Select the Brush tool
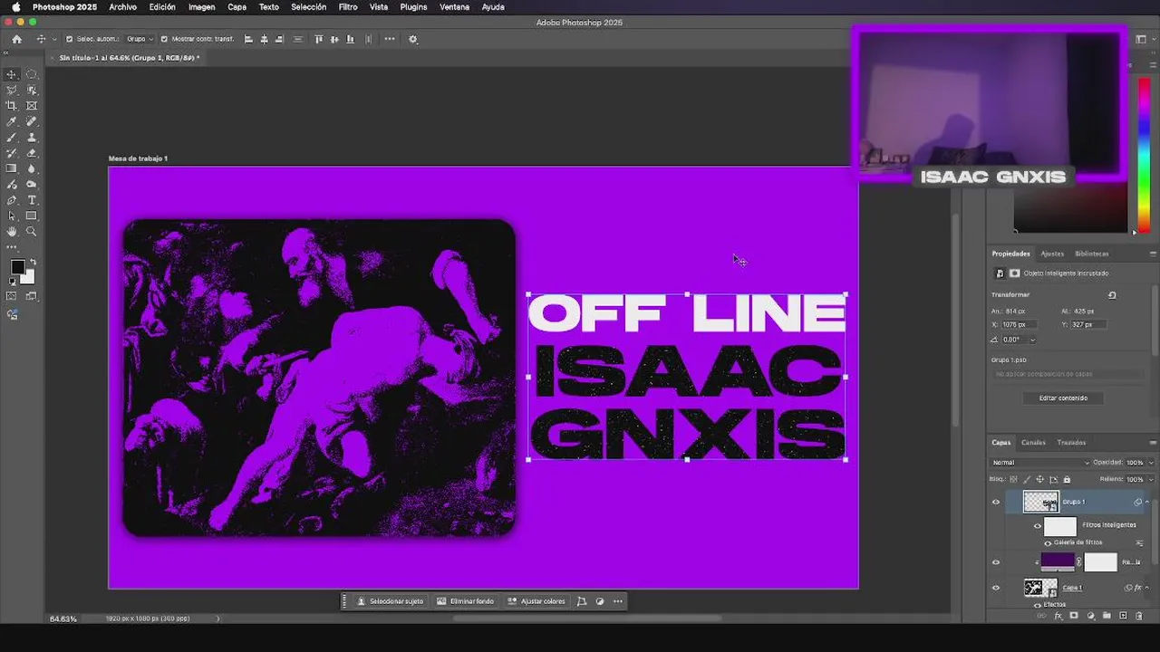1160x652 pixels. tap(11, 138)
